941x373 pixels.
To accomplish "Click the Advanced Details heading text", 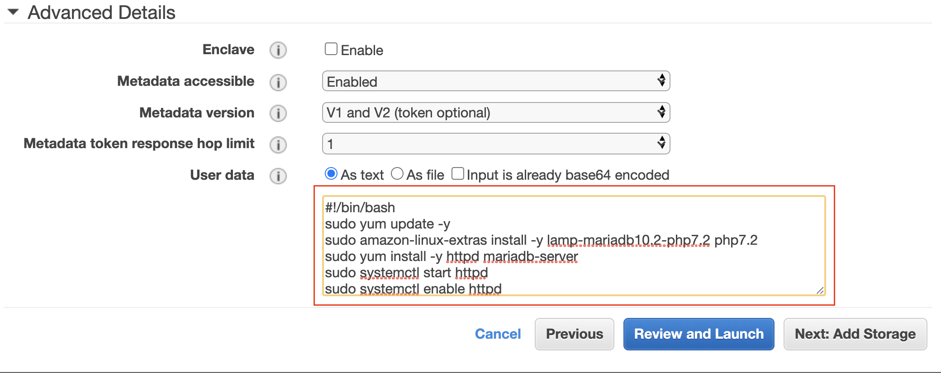I will click(x=101, y=12).
